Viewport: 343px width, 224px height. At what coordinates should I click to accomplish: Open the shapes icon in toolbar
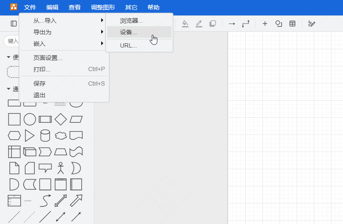[x=278, y=24]
